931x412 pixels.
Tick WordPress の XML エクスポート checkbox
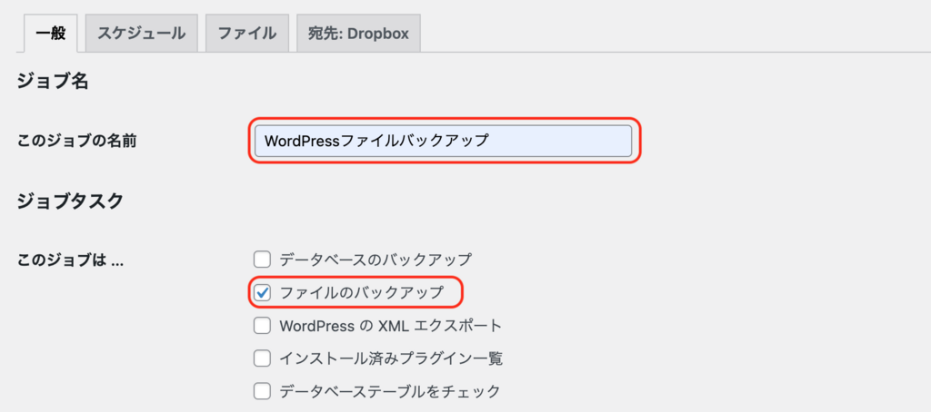pos(262,326)
